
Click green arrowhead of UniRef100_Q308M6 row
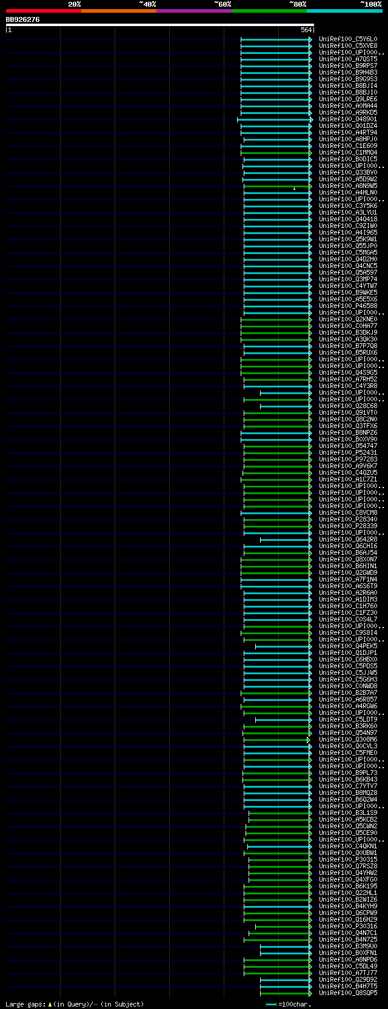(x=309, y=739)
